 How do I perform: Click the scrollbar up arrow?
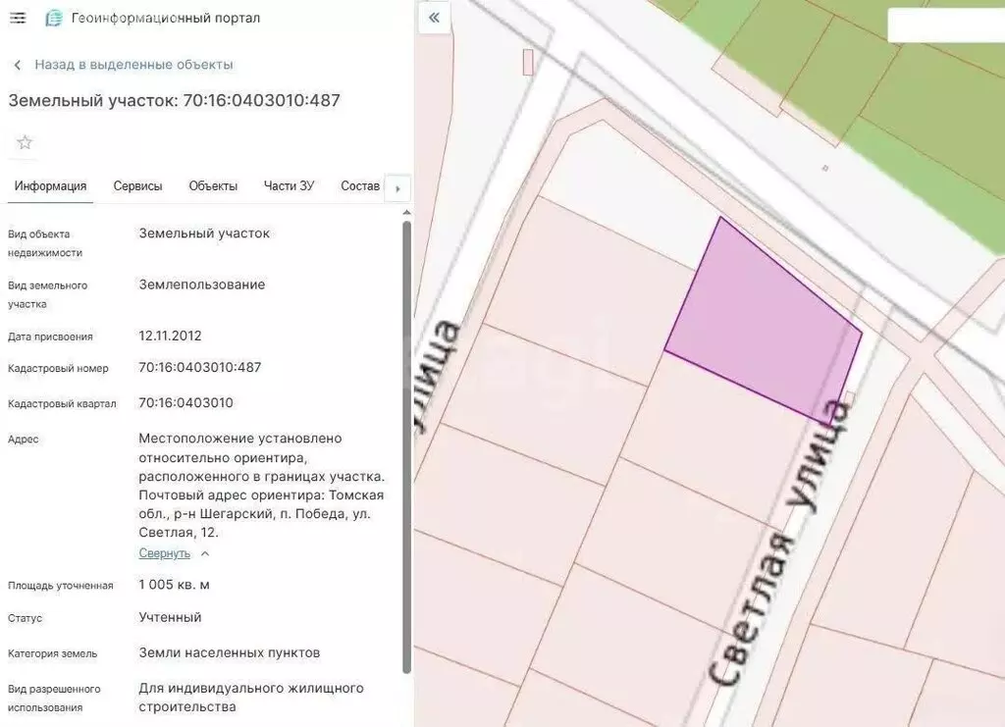click(x=406, y=212)
